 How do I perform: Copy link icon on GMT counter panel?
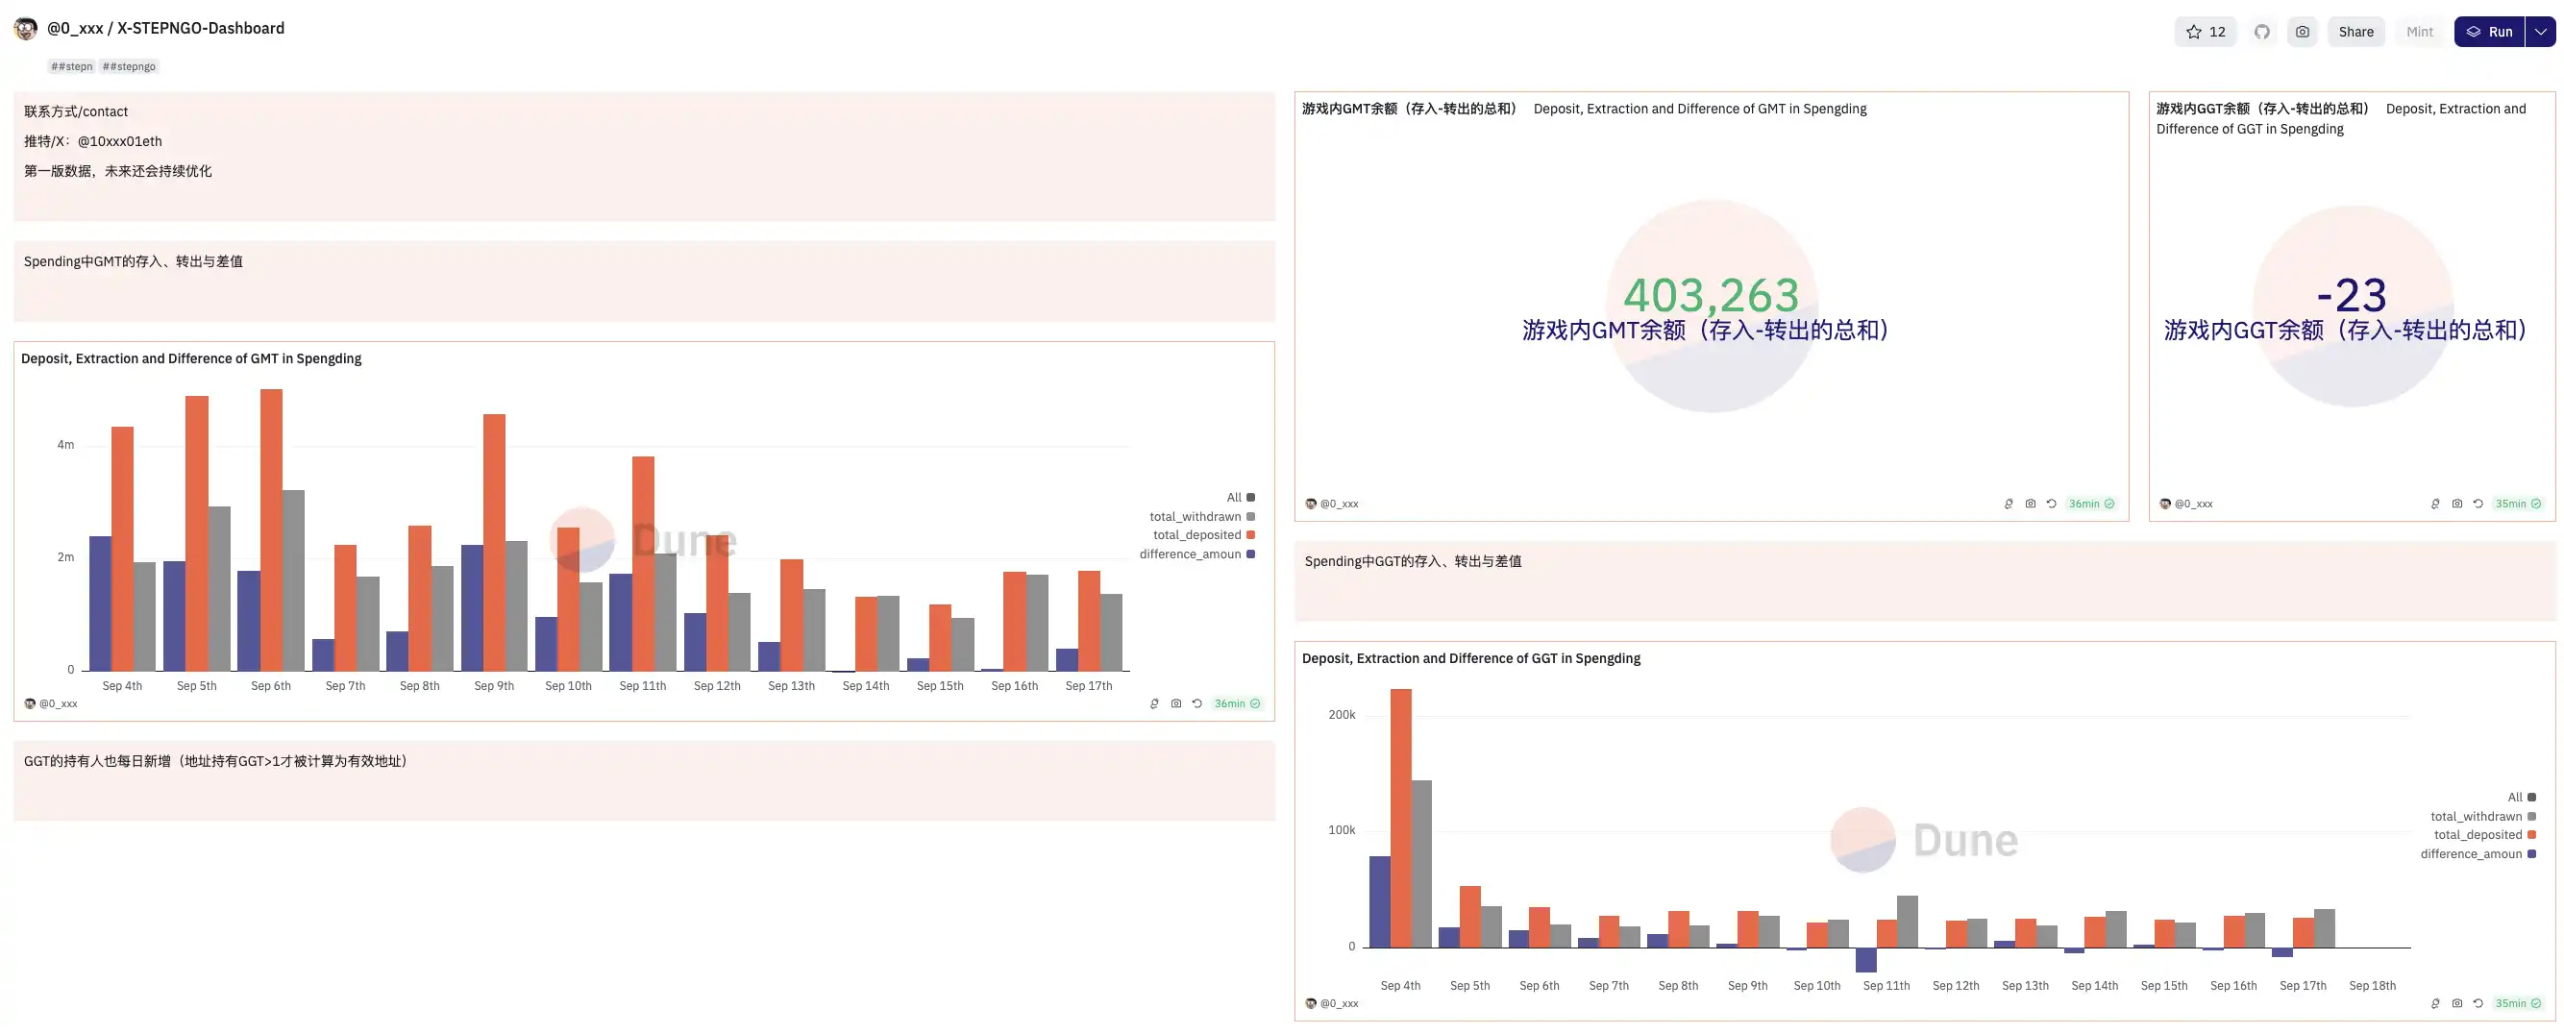click(x=2009, y=504)
